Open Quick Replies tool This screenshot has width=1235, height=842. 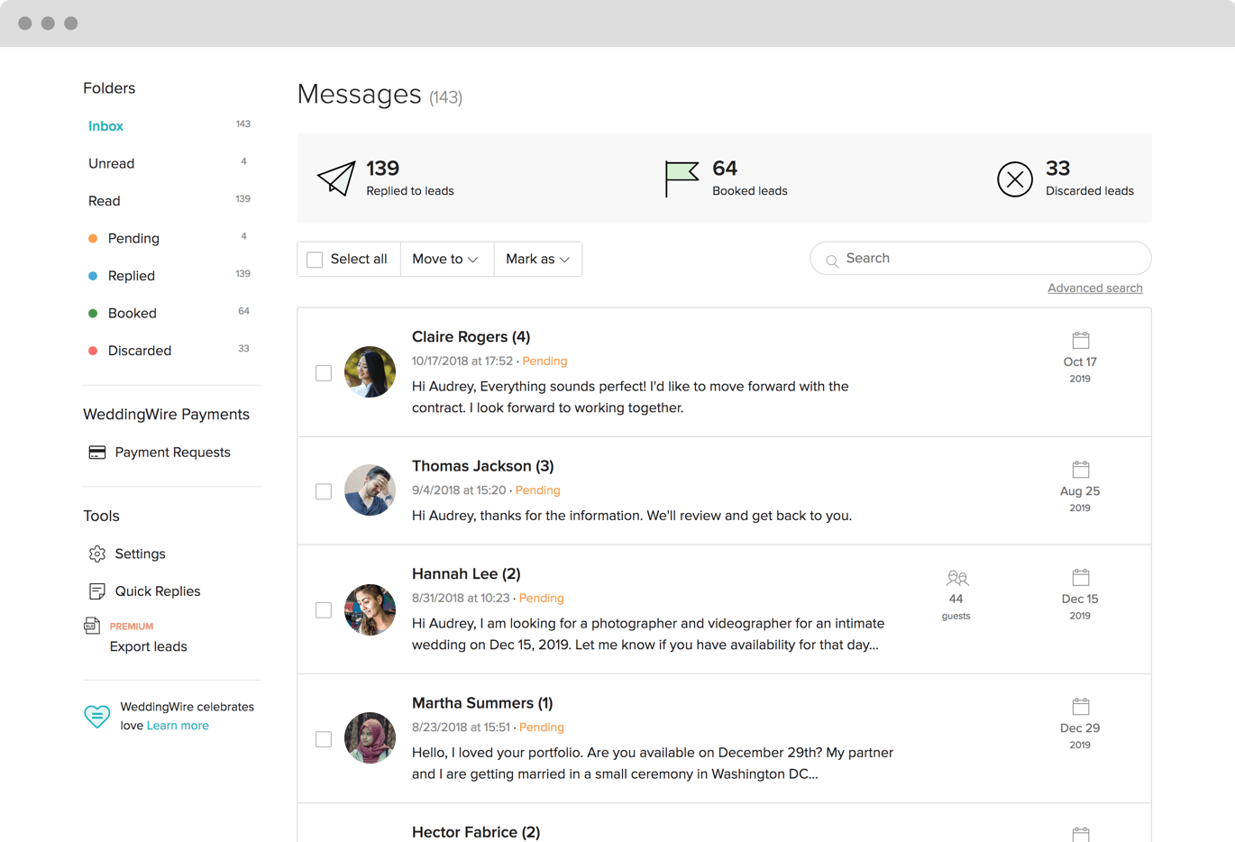[158, 591]
